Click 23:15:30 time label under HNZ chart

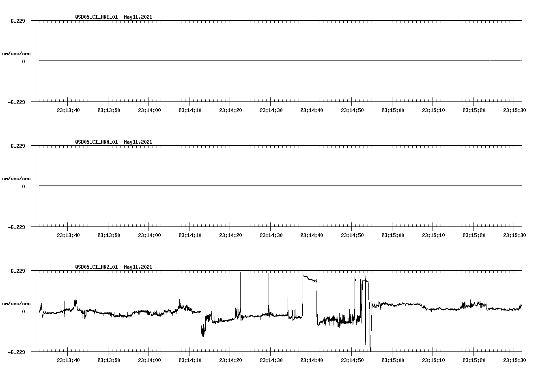(514, 360)
